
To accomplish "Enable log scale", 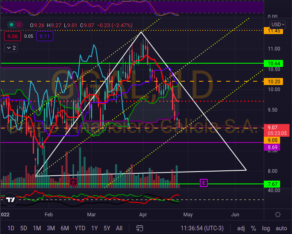I will click(266, 228).
